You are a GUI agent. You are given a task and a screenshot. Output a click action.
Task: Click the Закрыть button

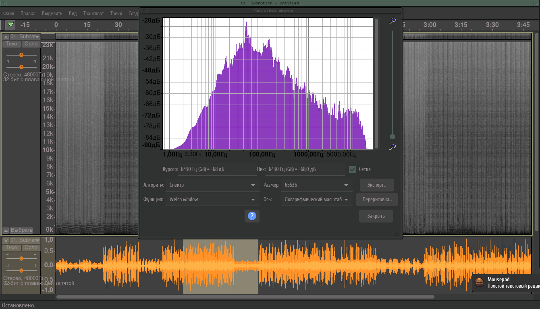click(376, 216)
